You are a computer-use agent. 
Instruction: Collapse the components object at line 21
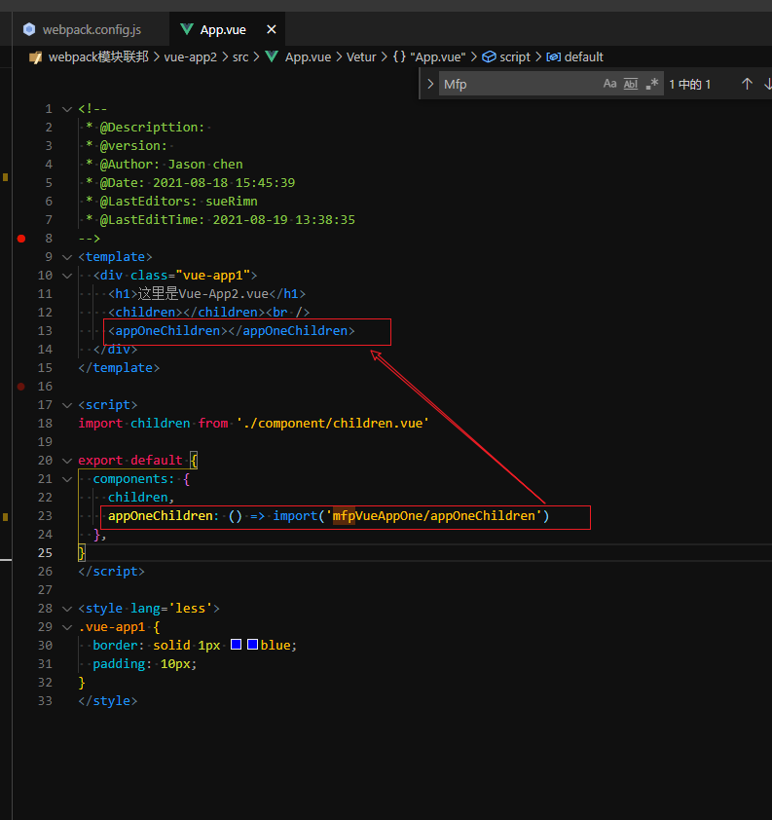point(67,479)
